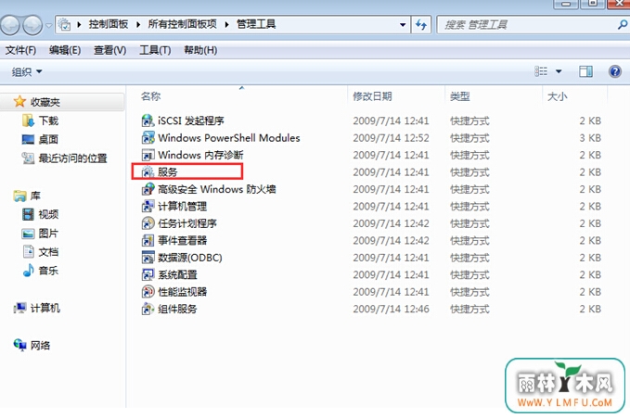This screenshot has height=418, width=630.
Task: Open the 编辑(E) menu
Action: click(65, 50)
